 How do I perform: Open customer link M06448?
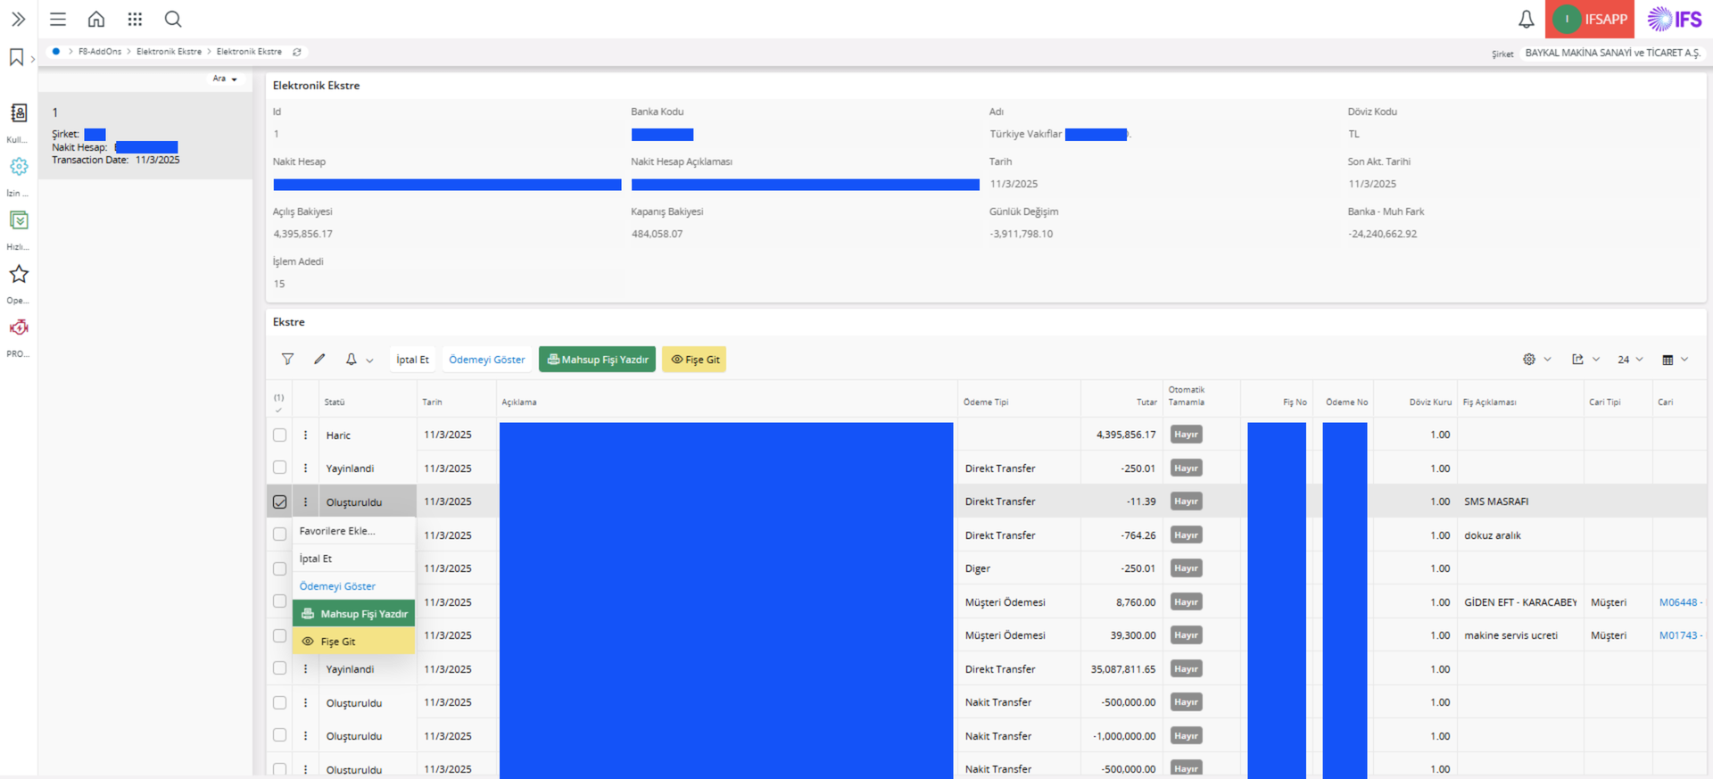click(1677, 602)
